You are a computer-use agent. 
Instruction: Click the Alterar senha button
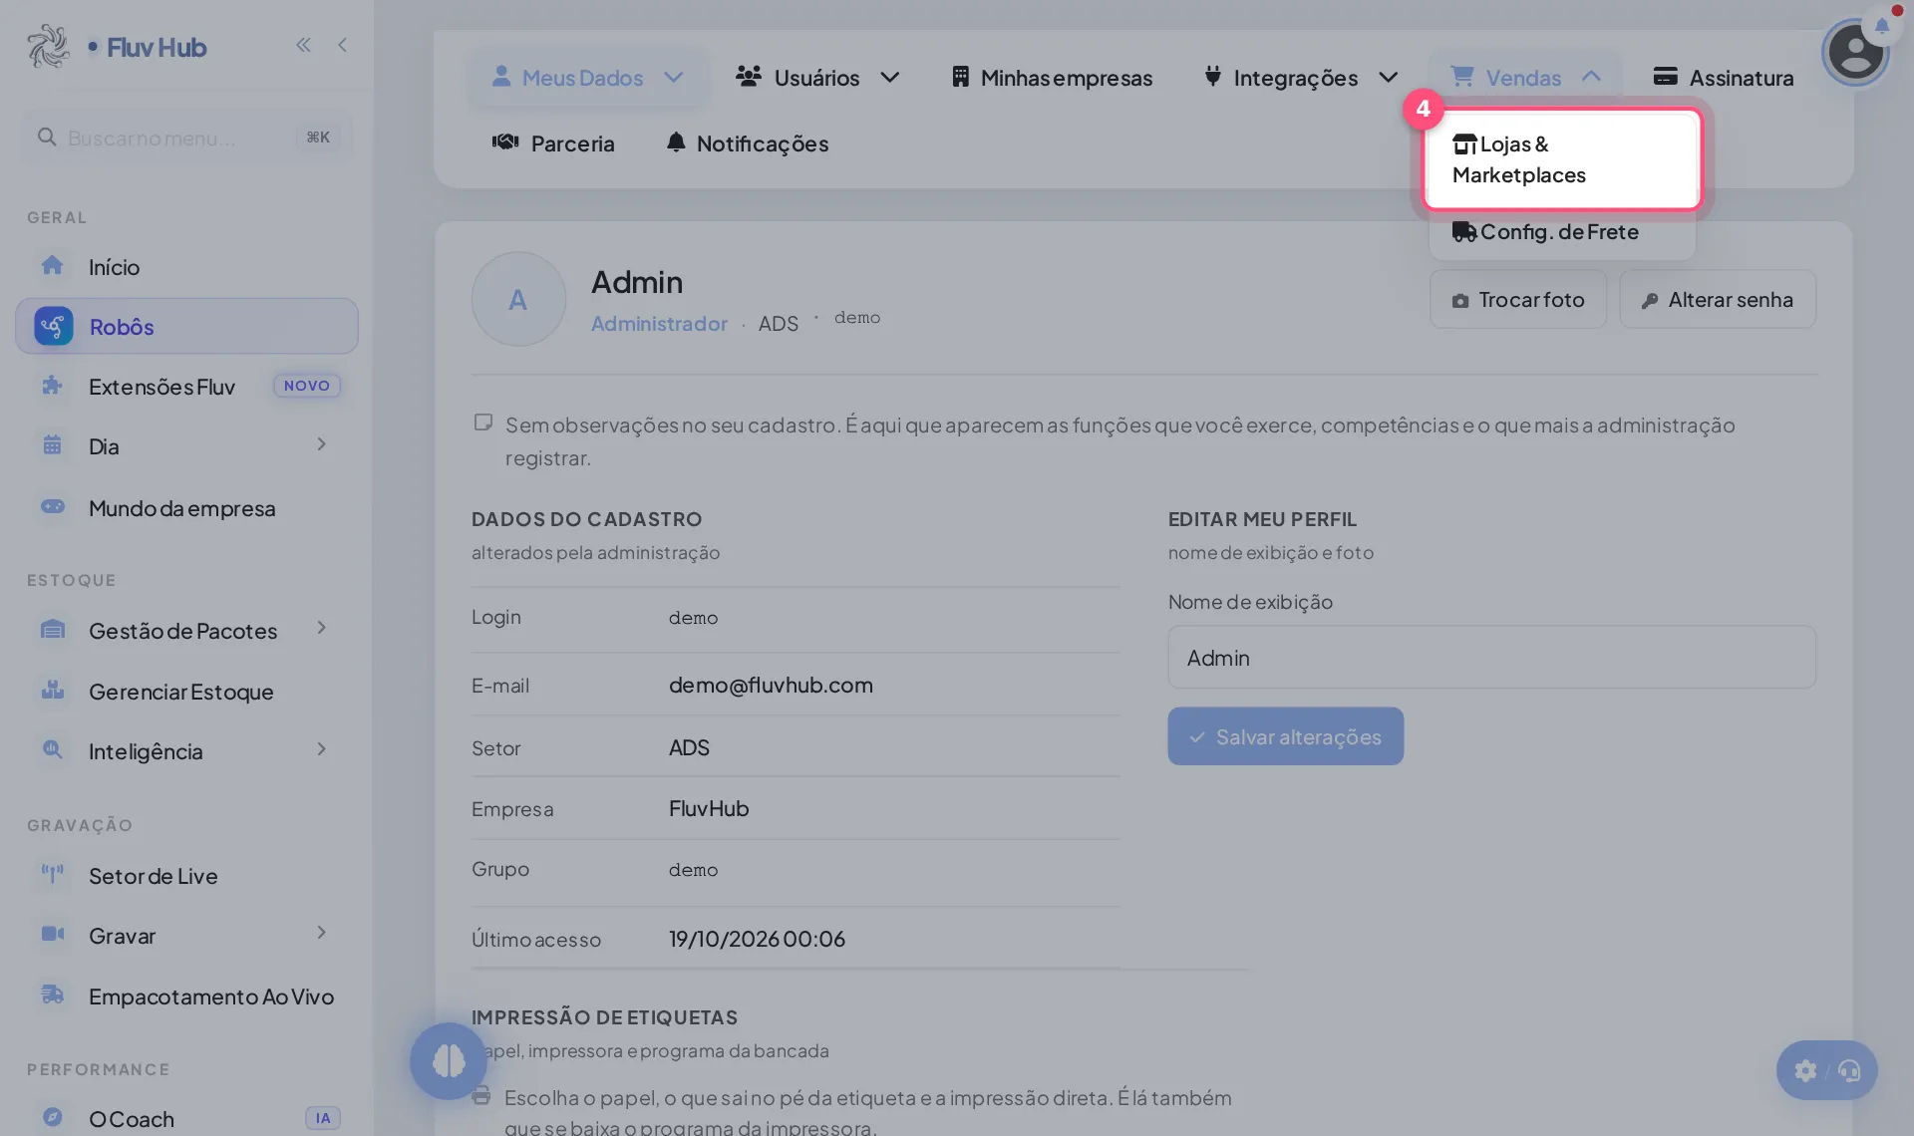click(x=1718, y=299)
